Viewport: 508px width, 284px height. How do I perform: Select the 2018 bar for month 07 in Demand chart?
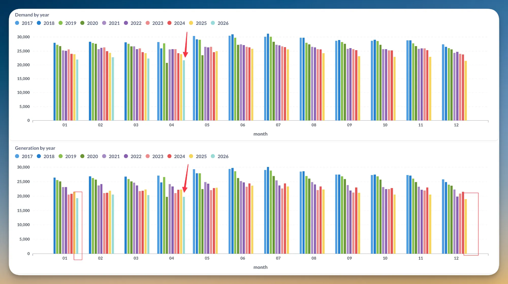click(268, 77)
